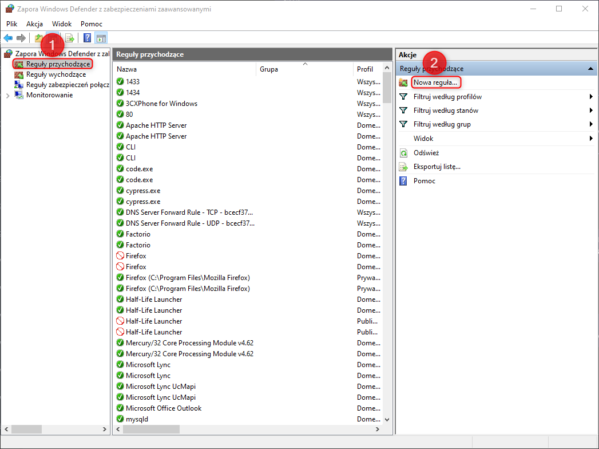The height and width of the screenshot is (449, 599).
Task: Open the Akcja menu
Action: [34, 23]
